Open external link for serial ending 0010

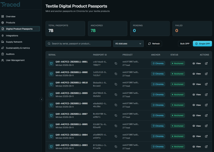pos(206,84)
